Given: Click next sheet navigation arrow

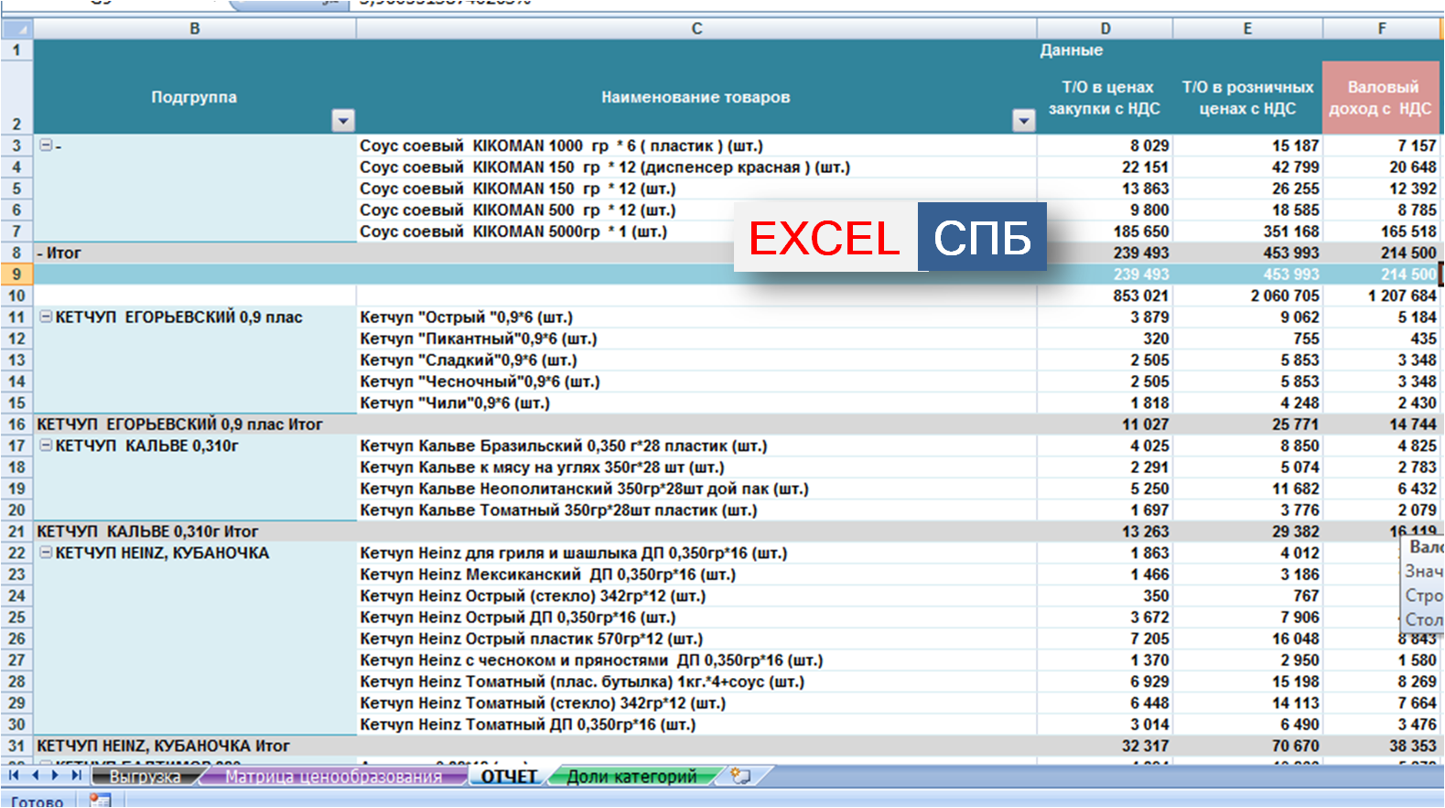Looking at the screenshot, I should 55,775.
